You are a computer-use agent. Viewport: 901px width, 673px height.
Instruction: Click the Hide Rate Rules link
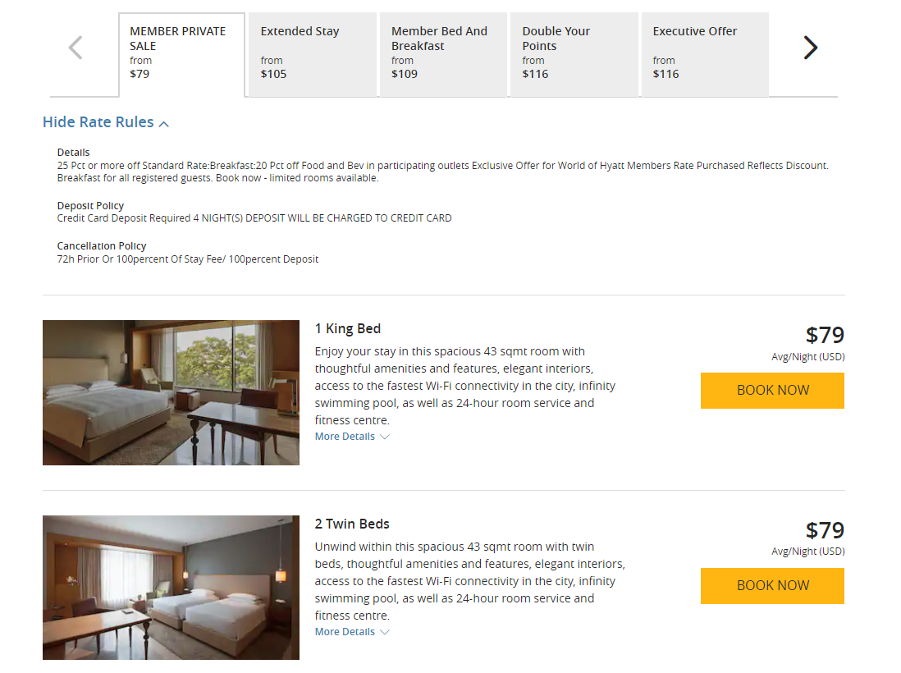click(x=97, y=121)
